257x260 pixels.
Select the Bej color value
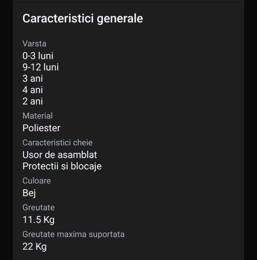point(29,193)
